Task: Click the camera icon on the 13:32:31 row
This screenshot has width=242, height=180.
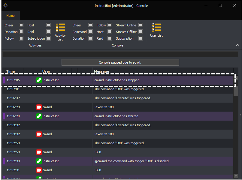Action: tap(39, 170)
